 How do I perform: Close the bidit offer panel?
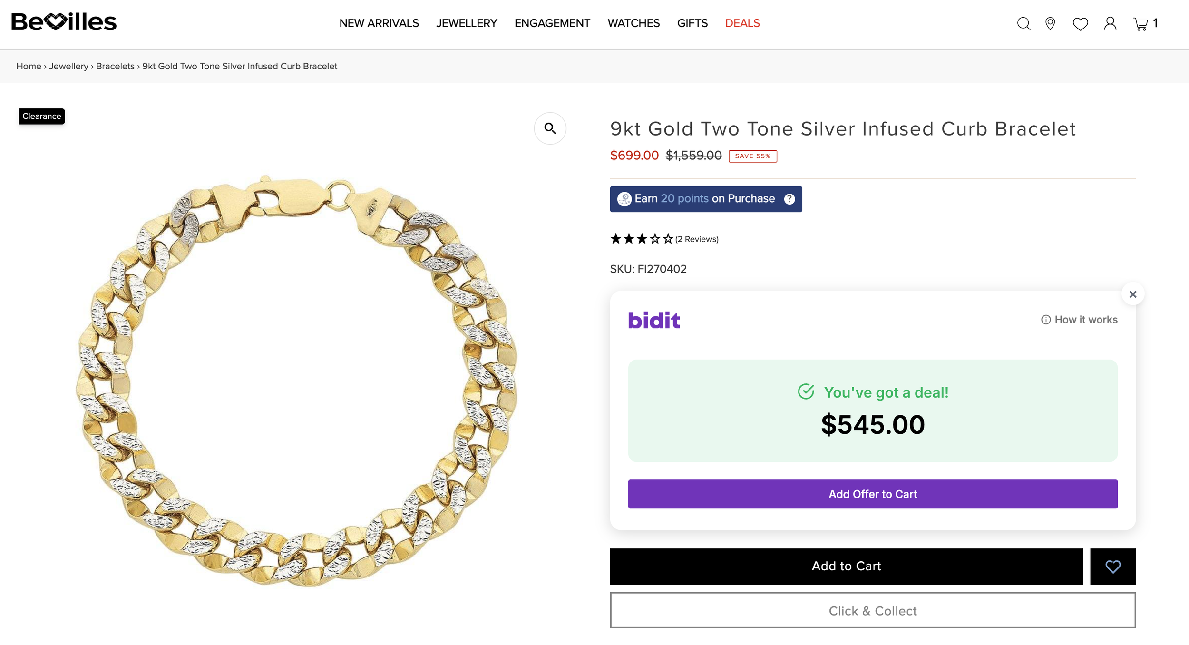point(1132,294)
